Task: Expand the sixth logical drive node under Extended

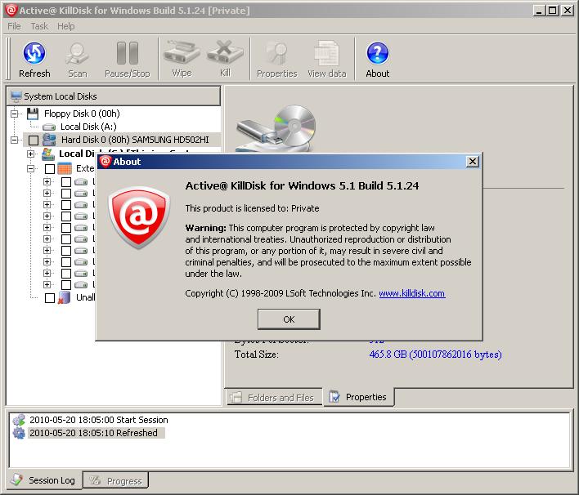Action: [x=47, y=239]
